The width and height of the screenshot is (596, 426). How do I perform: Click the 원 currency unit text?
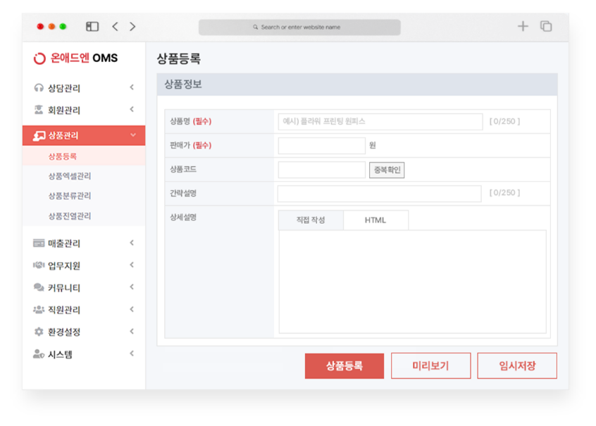click(373, 145)
